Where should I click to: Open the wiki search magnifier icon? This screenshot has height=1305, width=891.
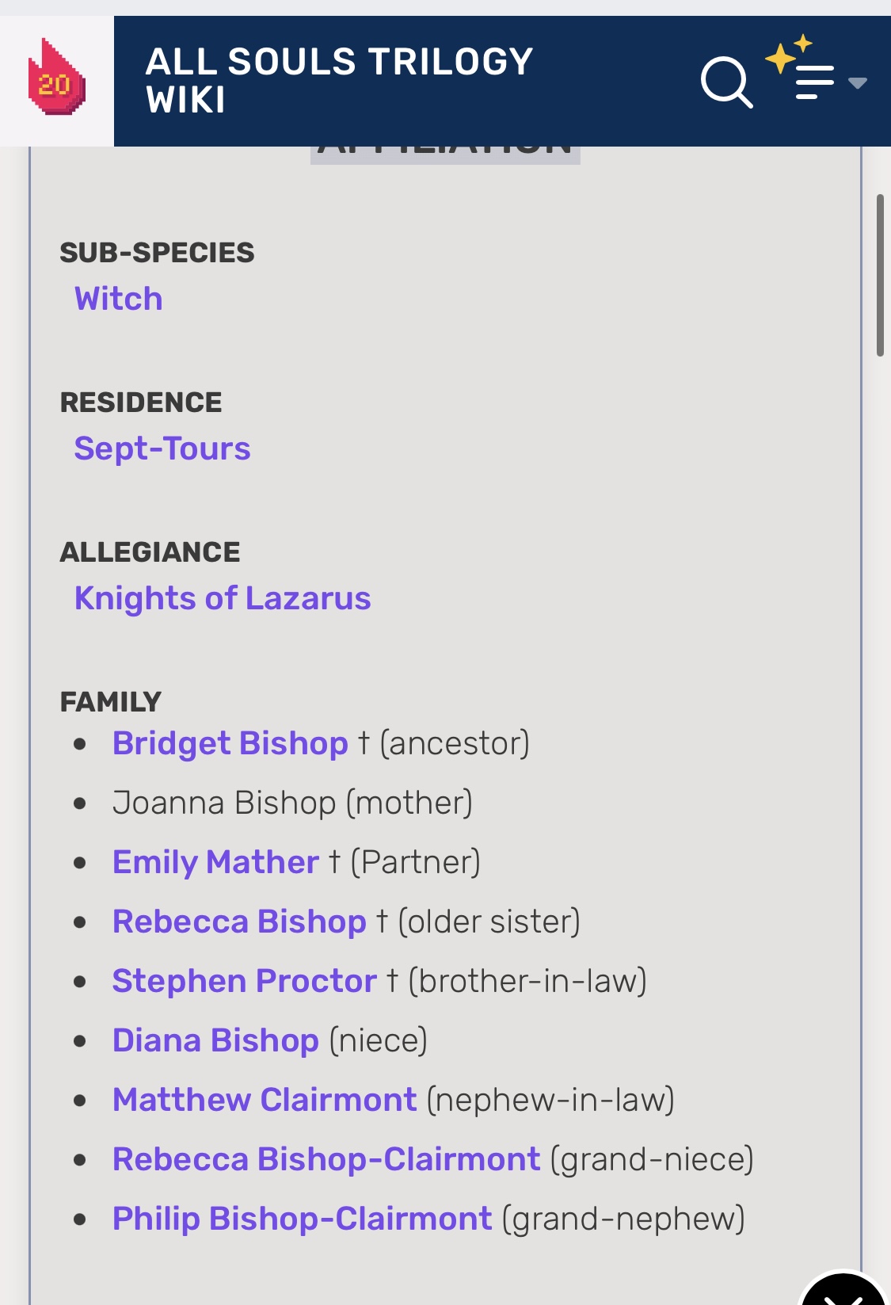725,82
